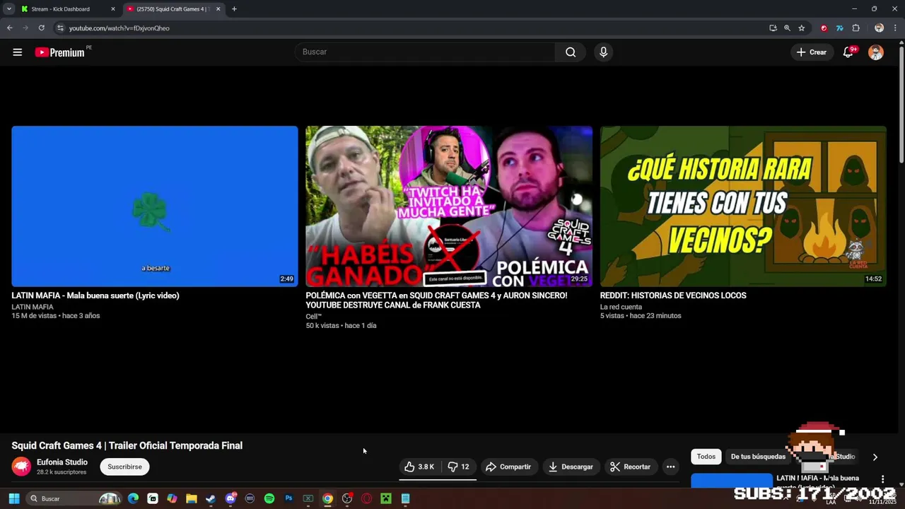The width and height of the screenshot is (905, 509).
Task: Open File Explorer from the taskbar
Action: pos(192,498)
